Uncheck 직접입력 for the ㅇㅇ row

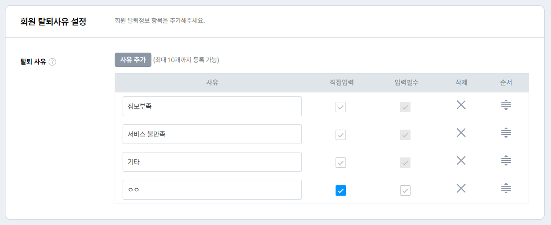click(x=341, y=190)
